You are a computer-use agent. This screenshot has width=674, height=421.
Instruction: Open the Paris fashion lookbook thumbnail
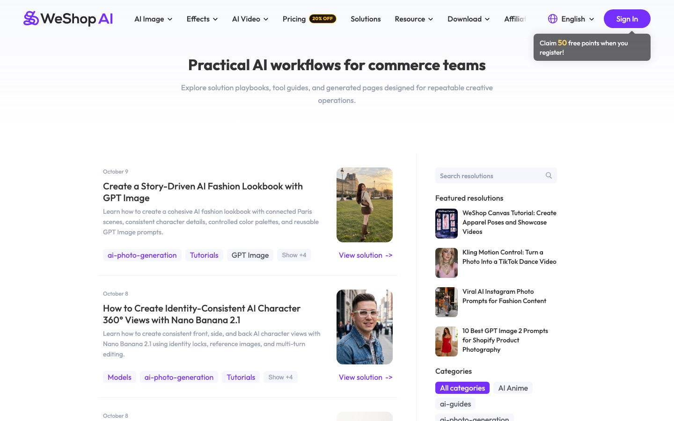[365, 205]
